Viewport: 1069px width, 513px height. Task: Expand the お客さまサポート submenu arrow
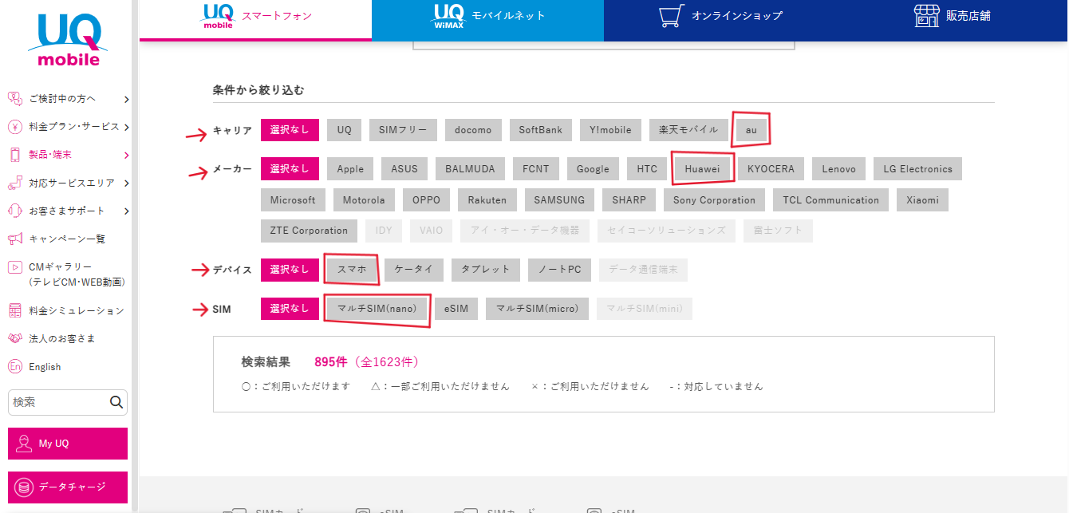pos(127,211)
